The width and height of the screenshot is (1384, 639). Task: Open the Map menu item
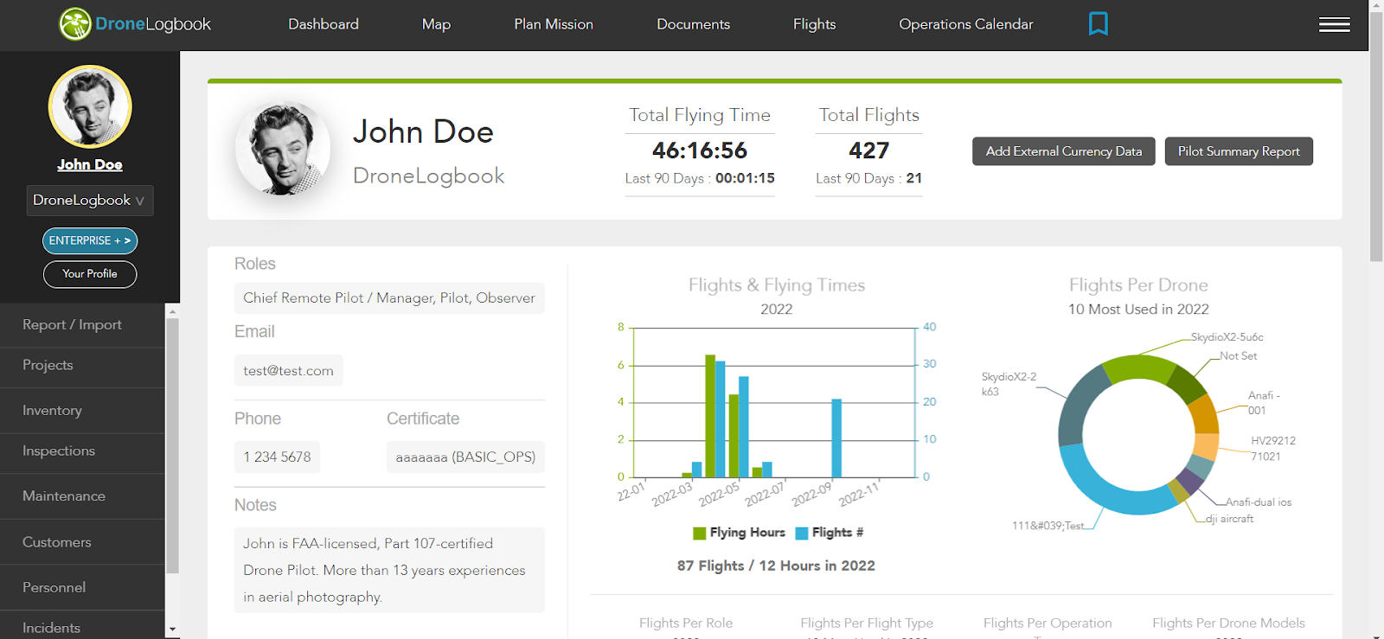coord(436,24)
